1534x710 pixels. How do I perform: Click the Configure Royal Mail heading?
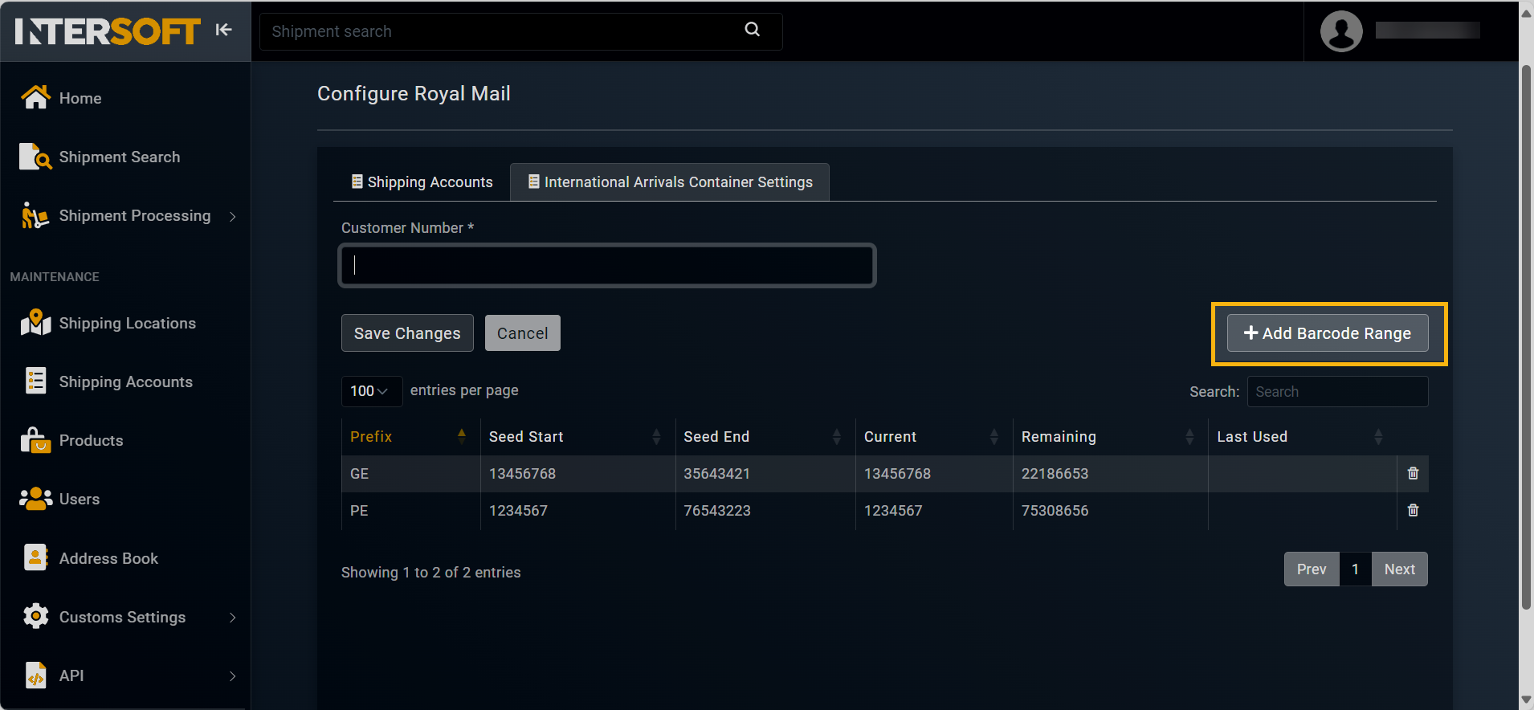point(414,94)
